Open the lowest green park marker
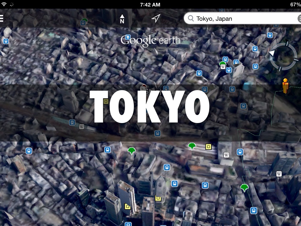The height and width of the screenshot is (226, 301). 244,187
